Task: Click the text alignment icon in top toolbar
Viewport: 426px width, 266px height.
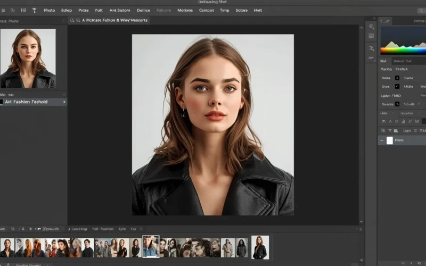Action: 34,10
